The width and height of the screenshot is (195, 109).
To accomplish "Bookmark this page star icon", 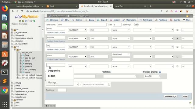I will pyautogui.click(x=161, y=11).
